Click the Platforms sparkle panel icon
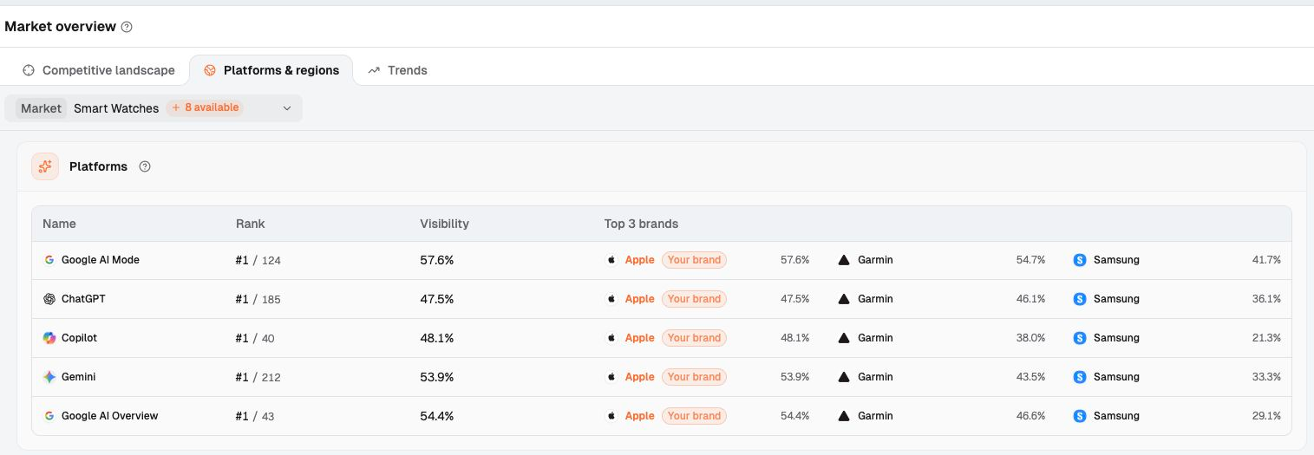Screen dimensions: 1314x455 (x=45, y=166)
